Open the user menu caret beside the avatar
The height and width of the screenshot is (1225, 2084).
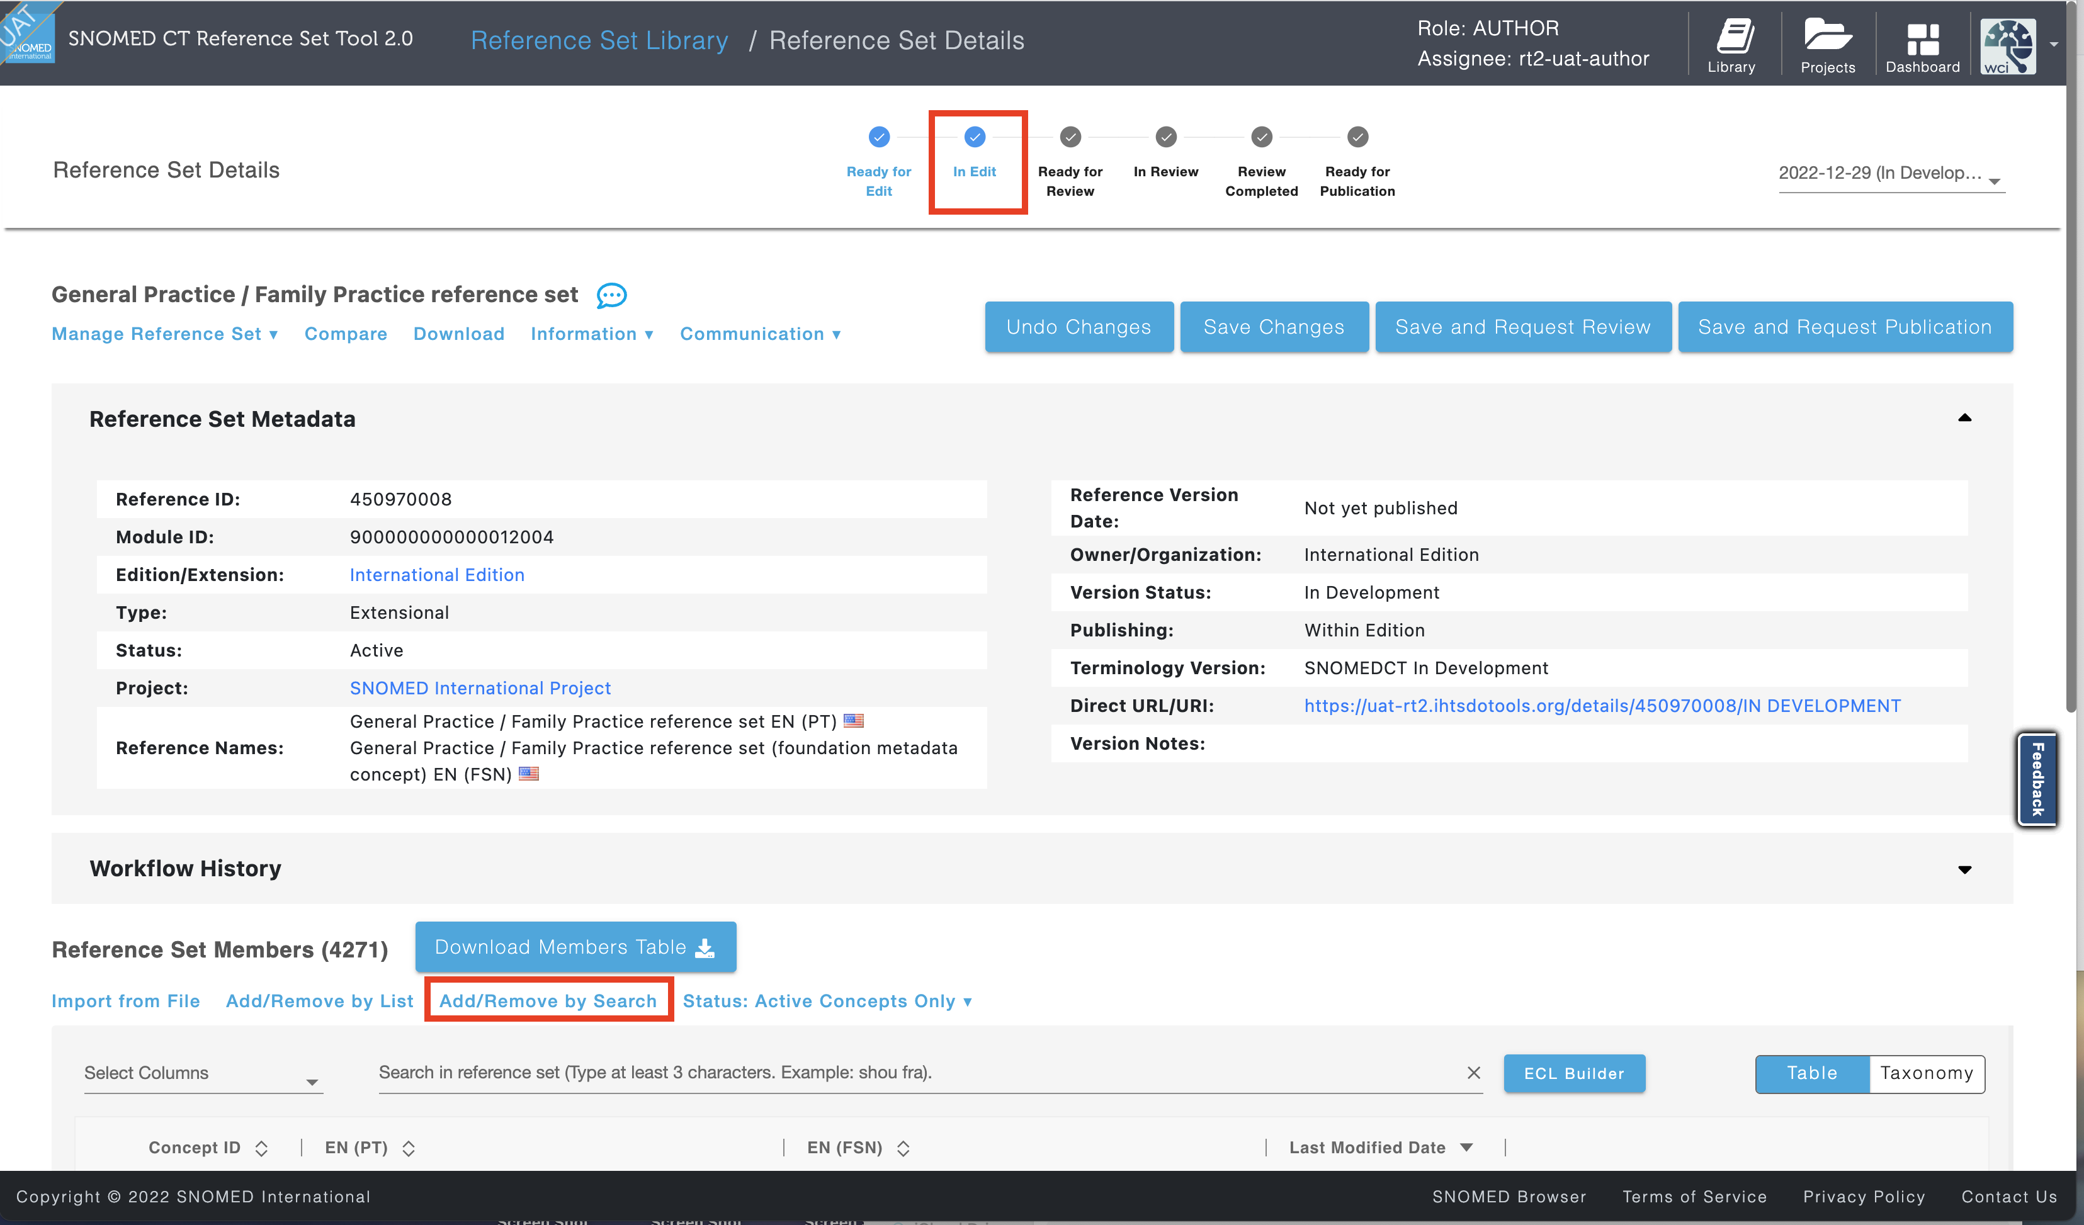click(x=2053, y=45)
